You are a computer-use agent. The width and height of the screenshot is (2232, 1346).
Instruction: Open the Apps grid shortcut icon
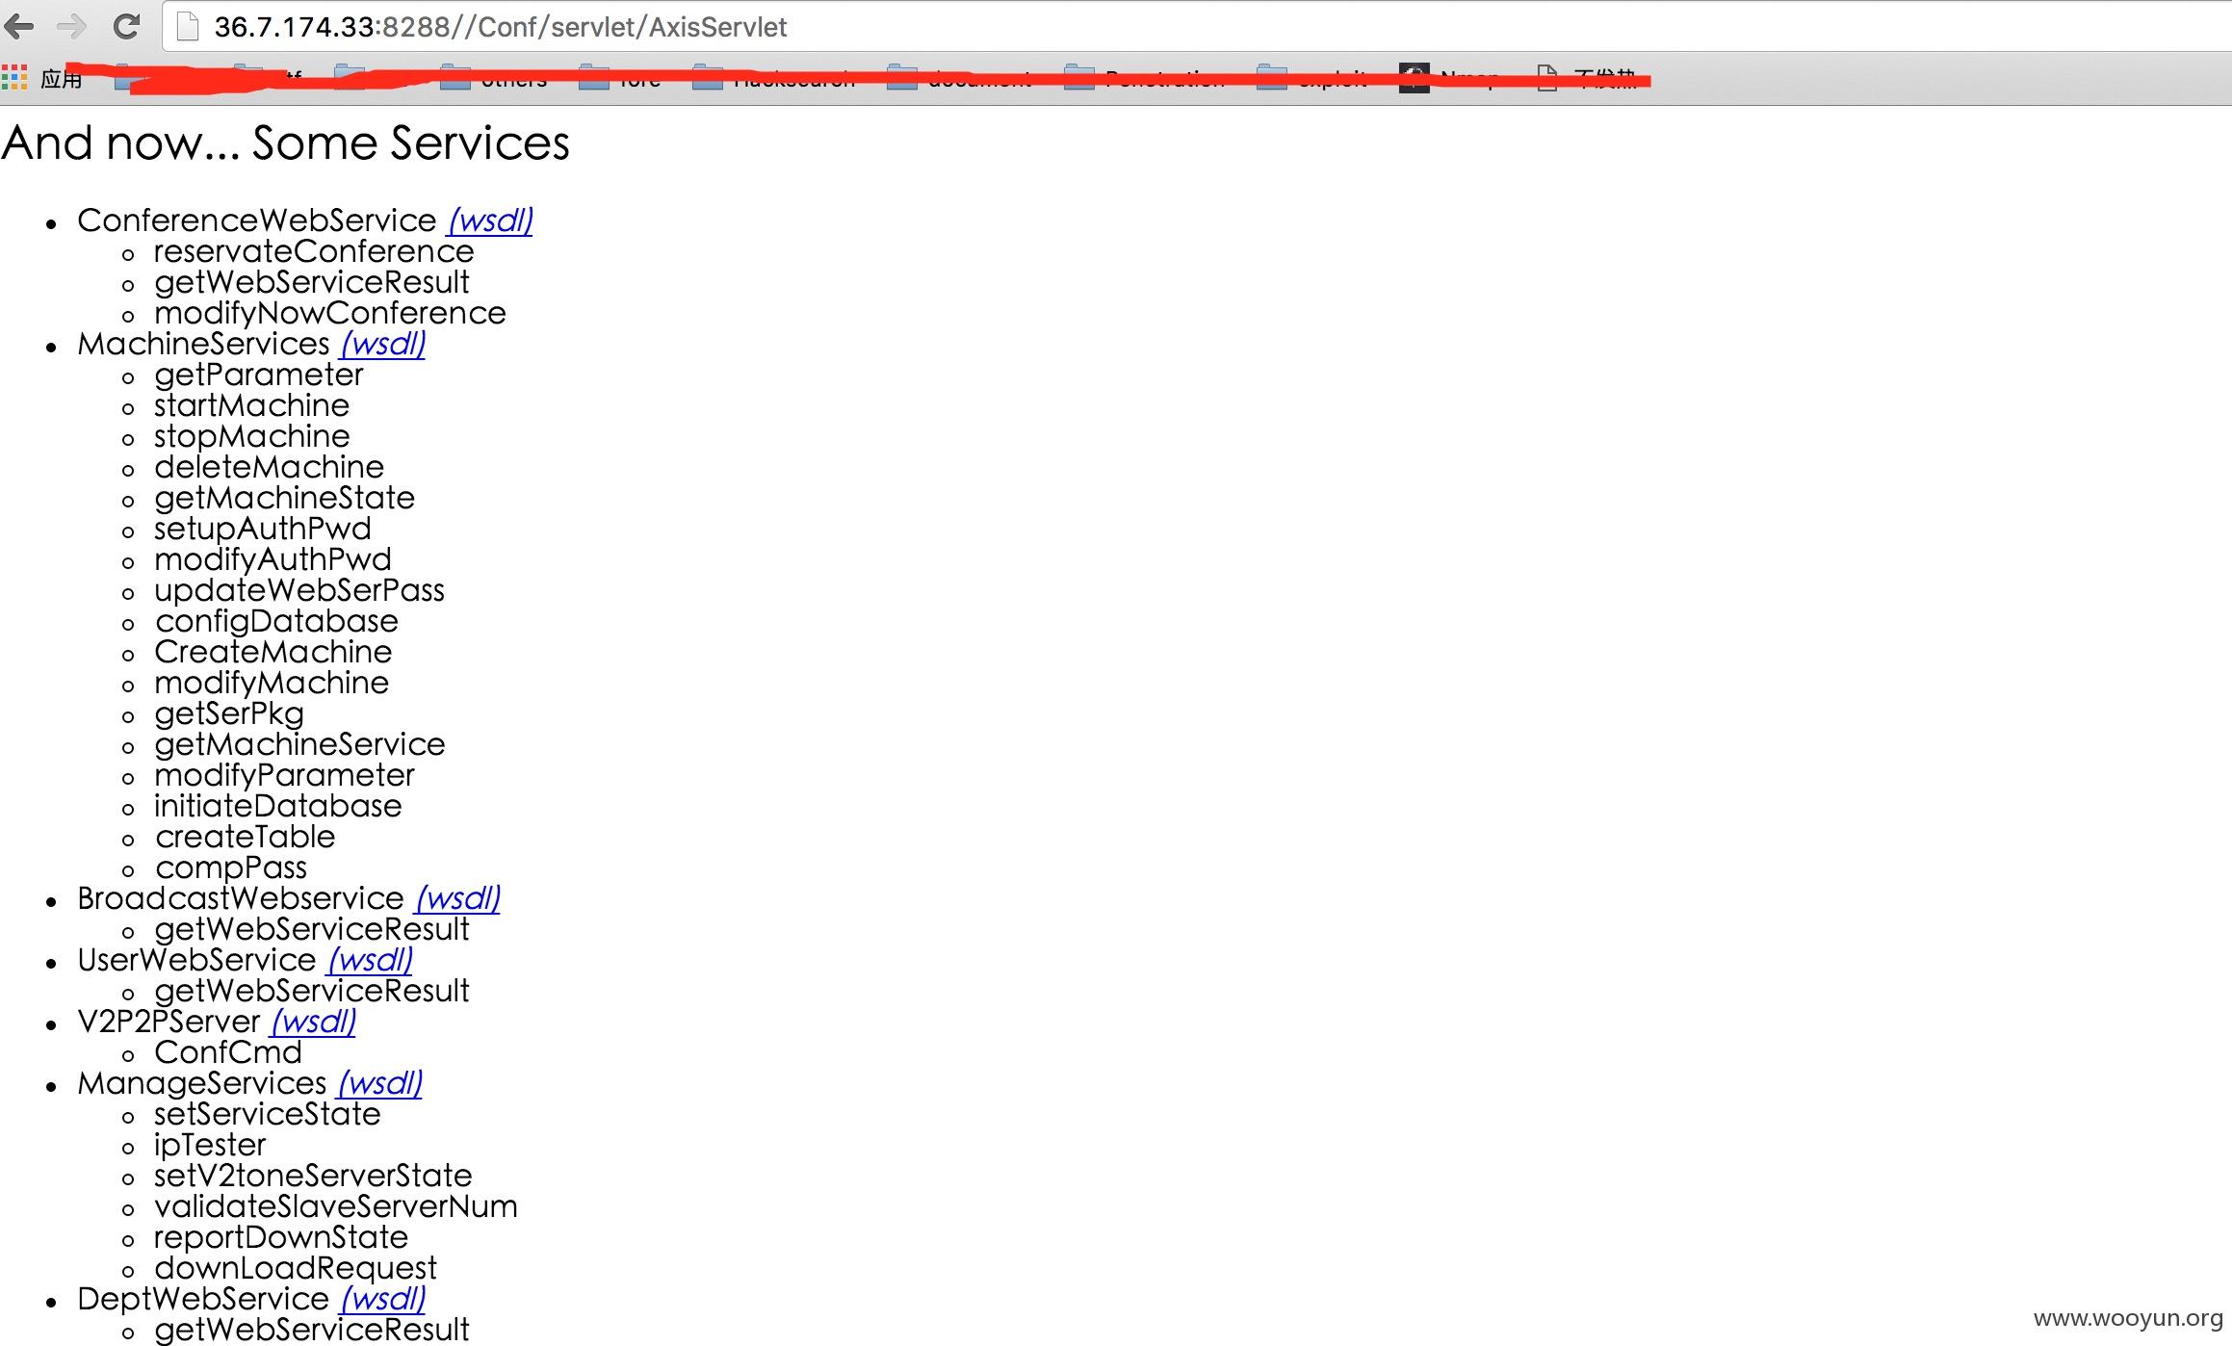tap(14, 77)
